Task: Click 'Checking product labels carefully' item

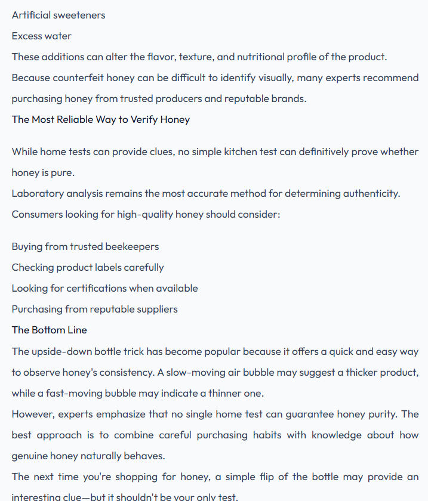Action: point(88,267)
